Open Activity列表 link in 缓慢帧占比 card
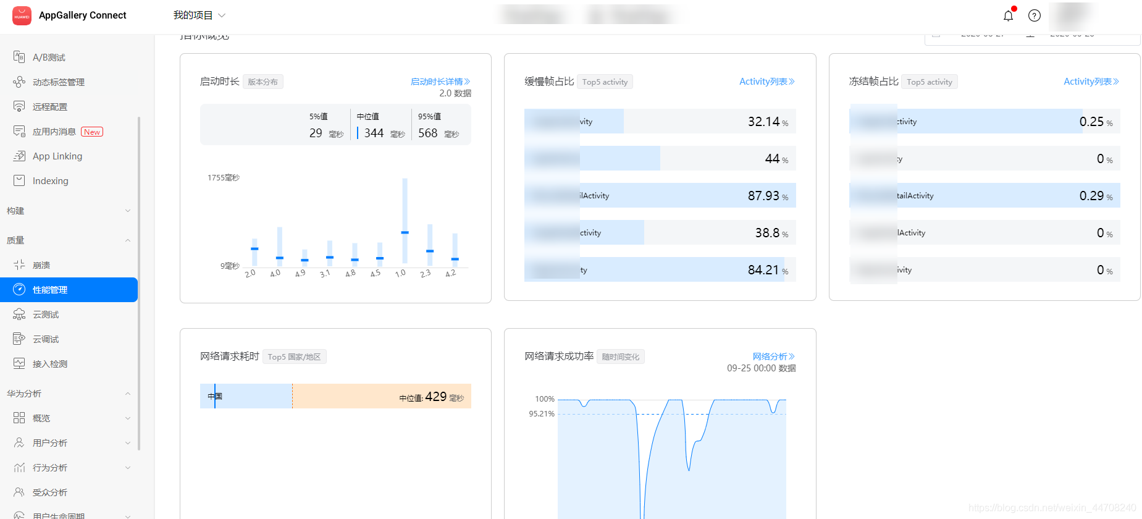Image resolution: width=1142 pixels, height=519 pixels. click(767, 82)
